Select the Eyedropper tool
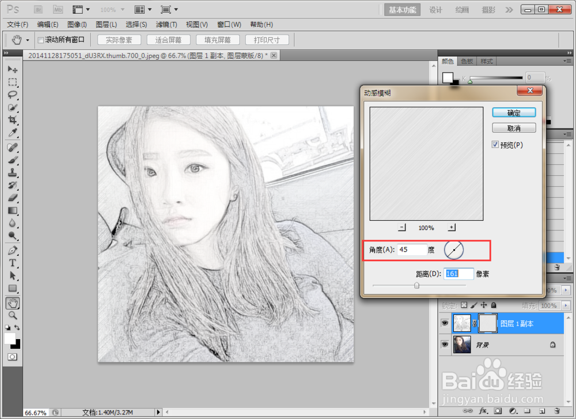The height and width of the screenshot is (419, 576). (13, 133)
